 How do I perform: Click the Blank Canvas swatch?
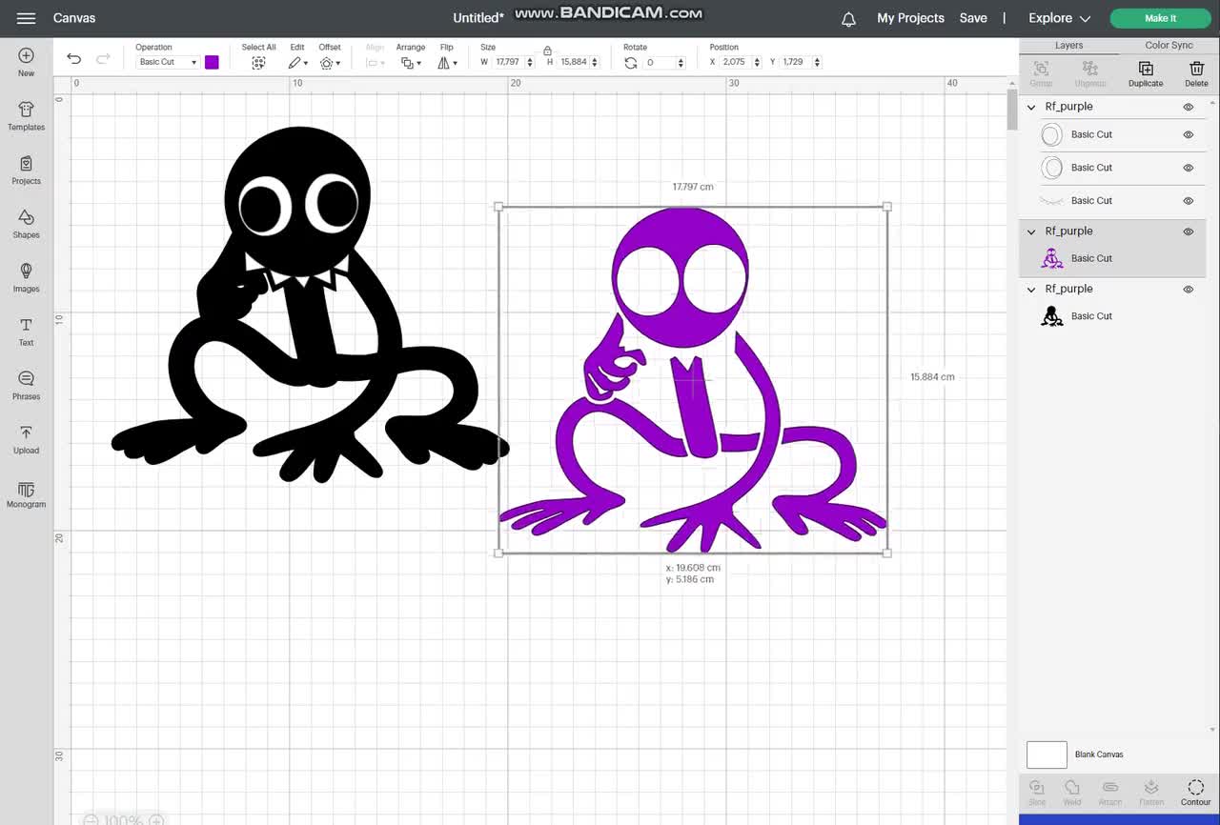coord(1047,755)
